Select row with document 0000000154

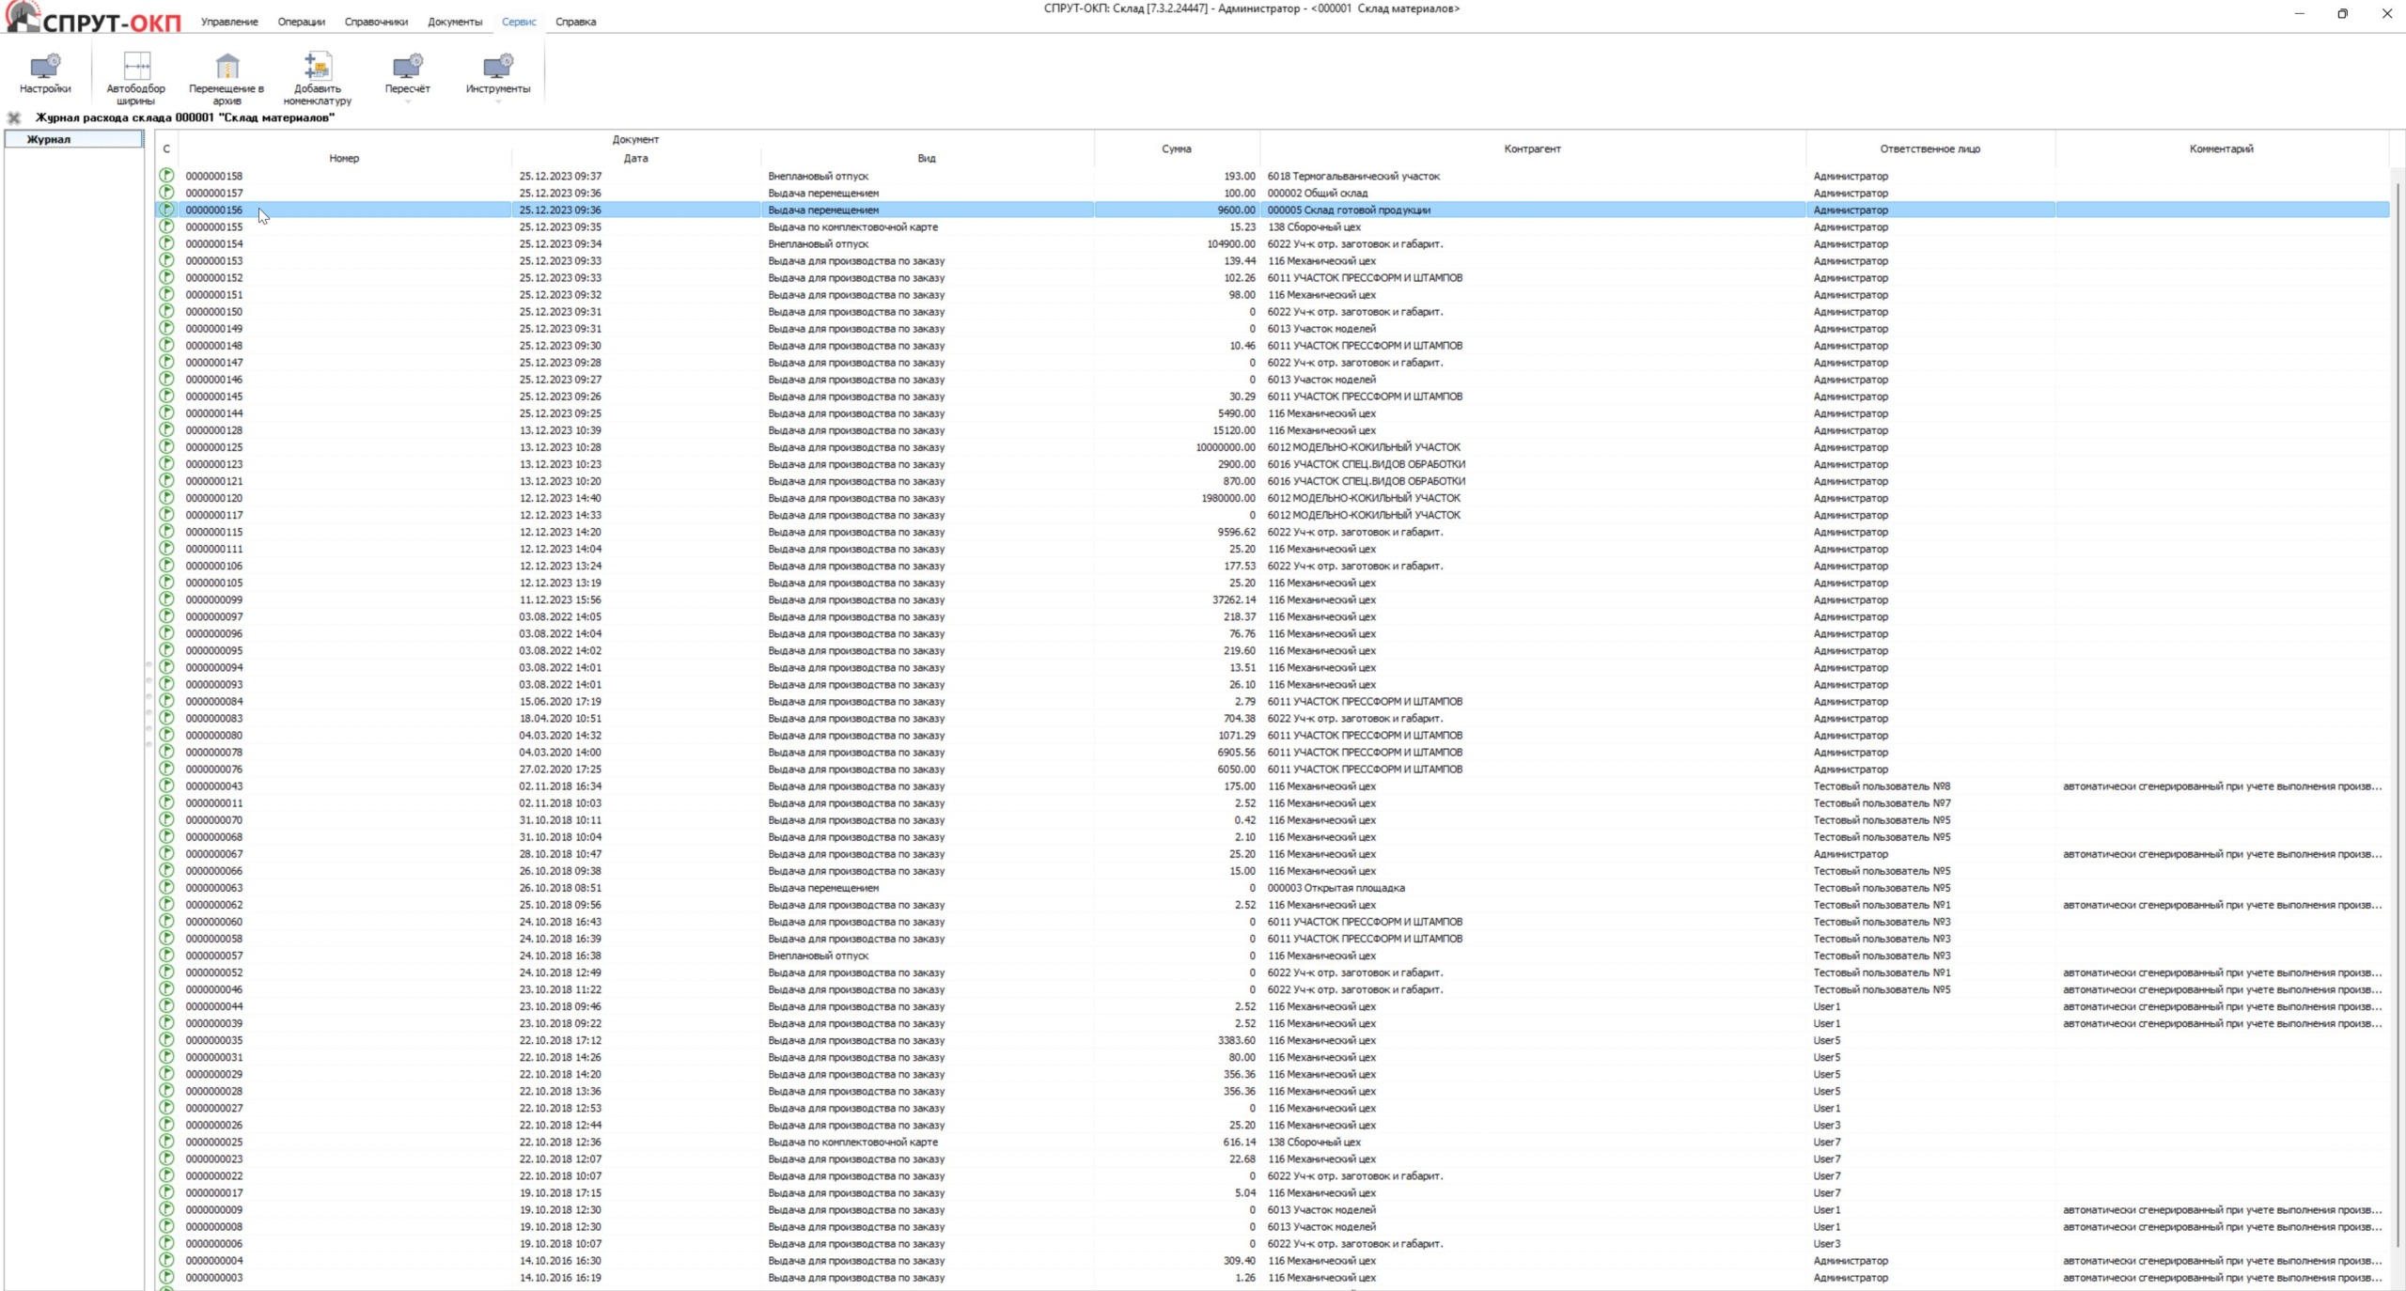[x=214, y=244]
